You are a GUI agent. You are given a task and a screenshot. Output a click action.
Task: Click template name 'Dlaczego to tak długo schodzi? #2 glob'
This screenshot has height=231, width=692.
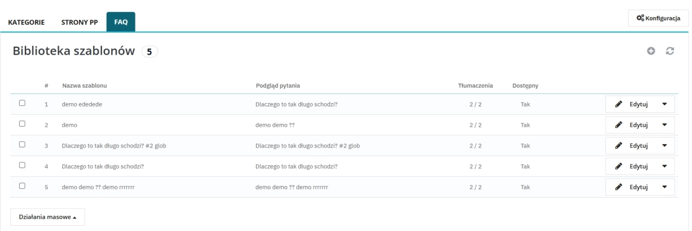tap(115, 146)
